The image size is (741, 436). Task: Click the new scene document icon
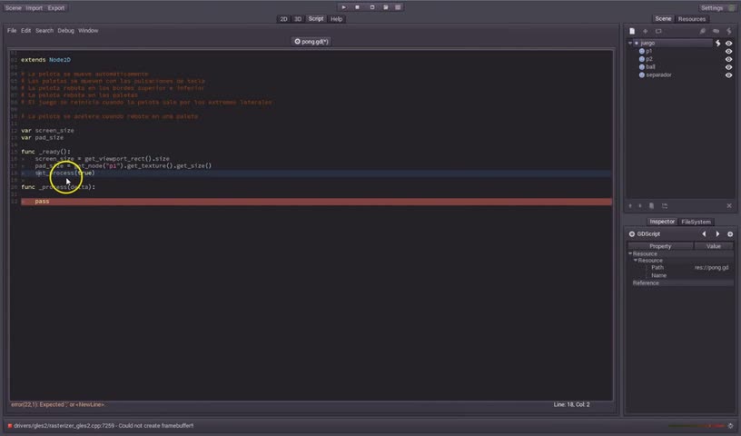(632, 31)
